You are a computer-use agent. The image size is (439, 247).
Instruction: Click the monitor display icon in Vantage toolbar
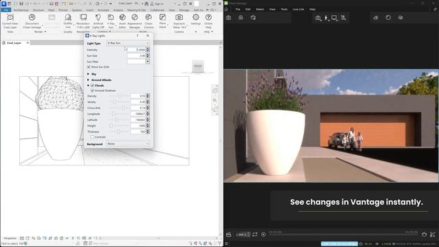[x=334, y=18]
